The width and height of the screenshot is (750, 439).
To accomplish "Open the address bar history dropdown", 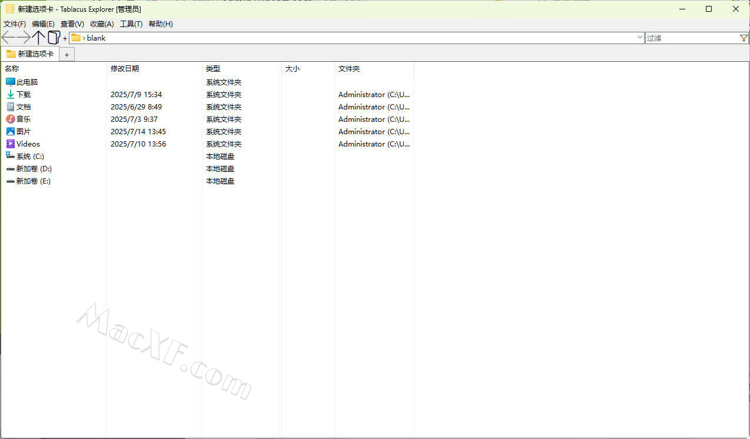I will point(640,38).
